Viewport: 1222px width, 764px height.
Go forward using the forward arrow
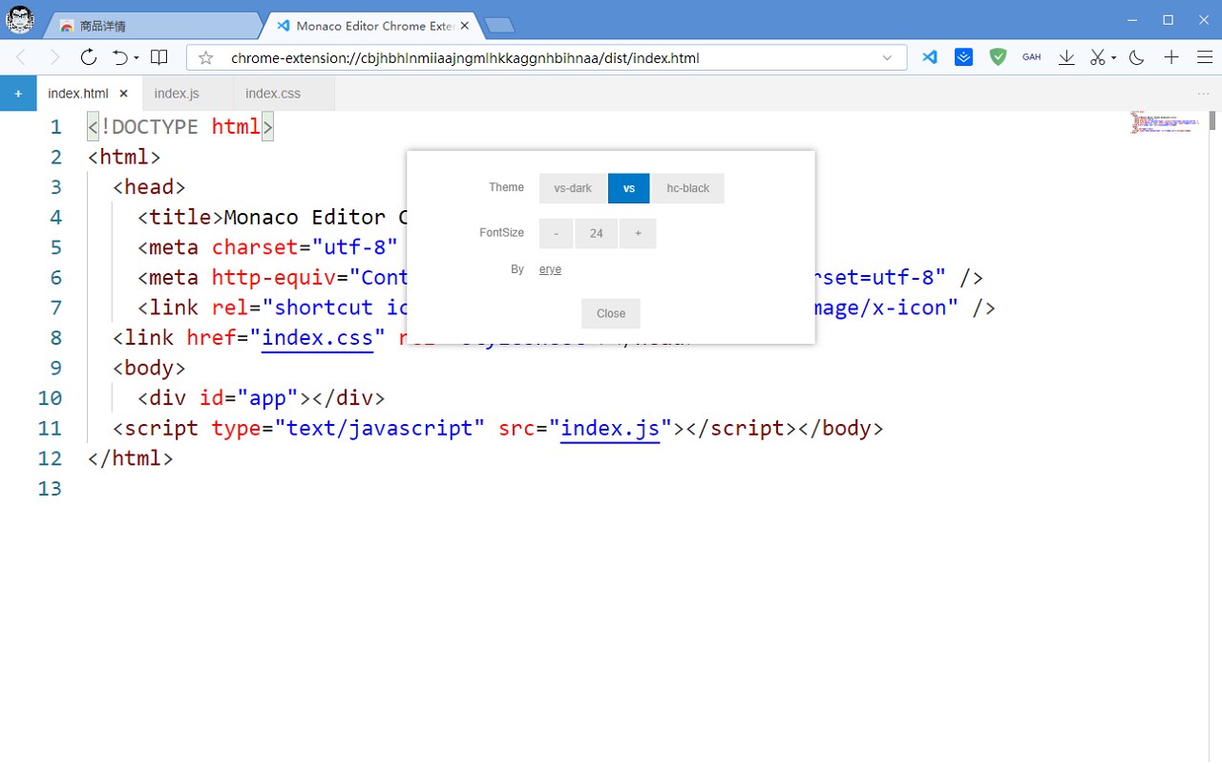coord(54,57)
